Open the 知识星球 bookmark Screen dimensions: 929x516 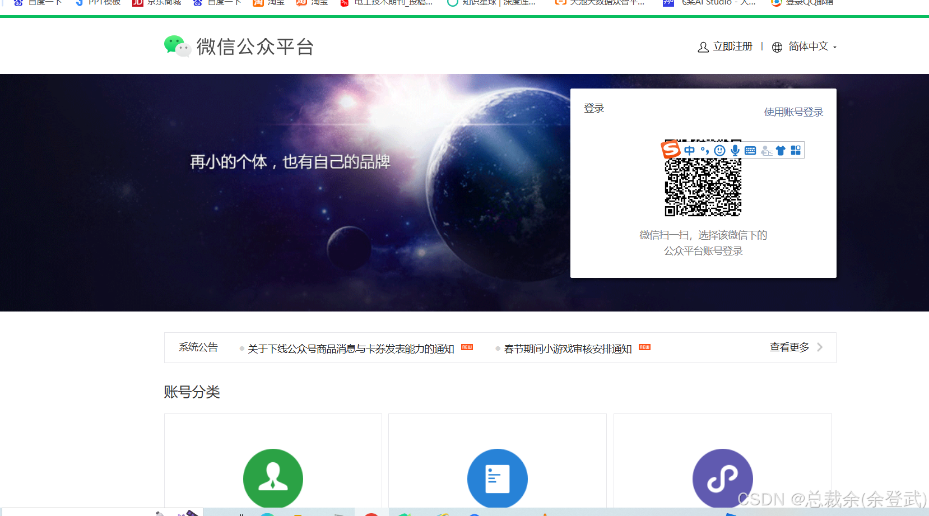click(x=491, y=3)
